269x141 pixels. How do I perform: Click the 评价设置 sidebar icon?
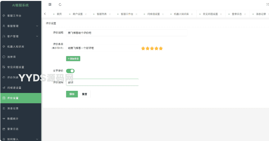4,98
